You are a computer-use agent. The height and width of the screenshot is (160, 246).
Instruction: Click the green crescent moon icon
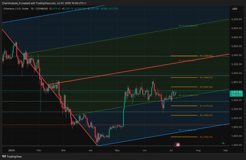[223, 143]
